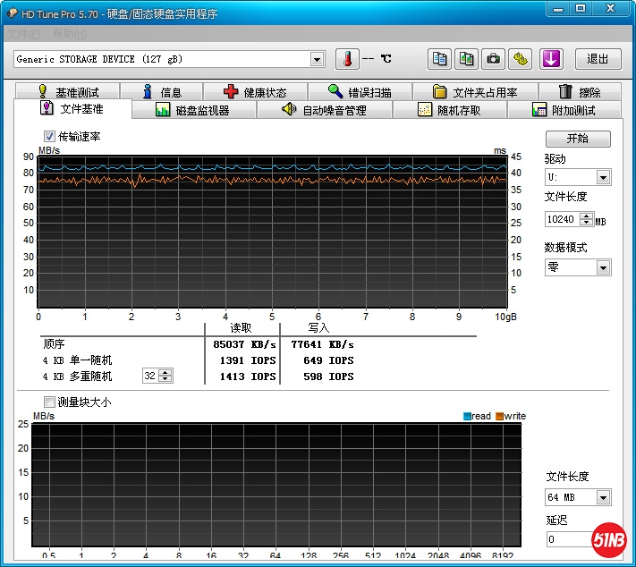The height and width of the screenshot is (567, 636).
Task: Open the Generic STORAGE DEVICE drive dropdown
Action: 317,59
